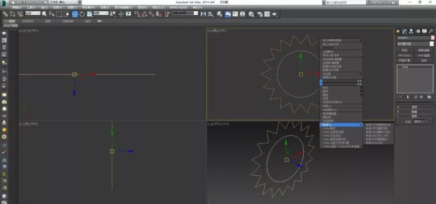Image resolution: width=436 pixels, height=204 pixels.
Task: Click the Utilities hammer panel icon
Action: pyautogui.click(x=431, y=31)
